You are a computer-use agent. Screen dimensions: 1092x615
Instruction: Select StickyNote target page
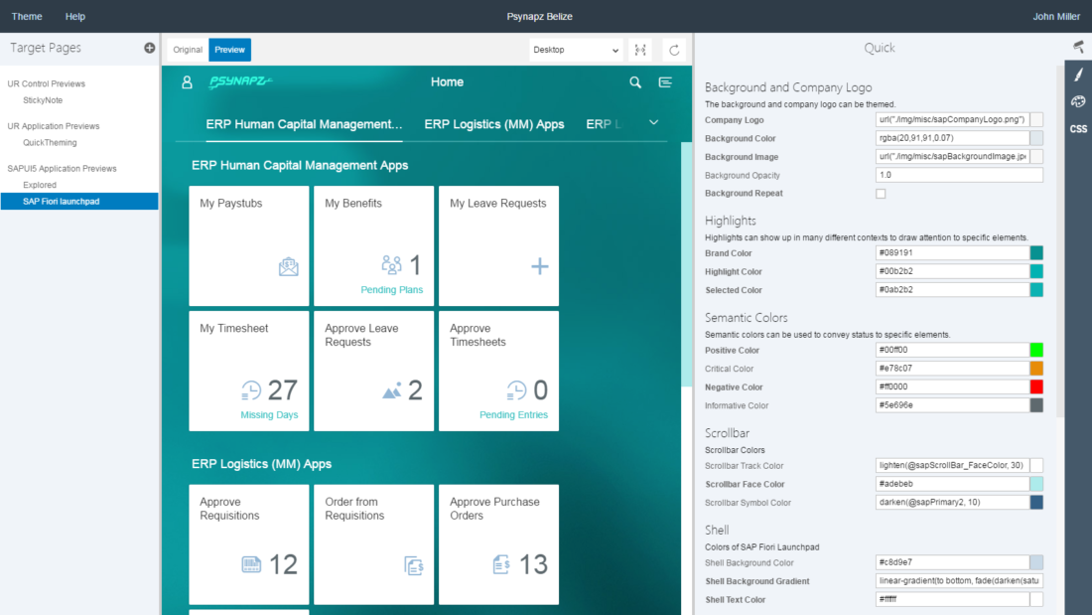43,100
